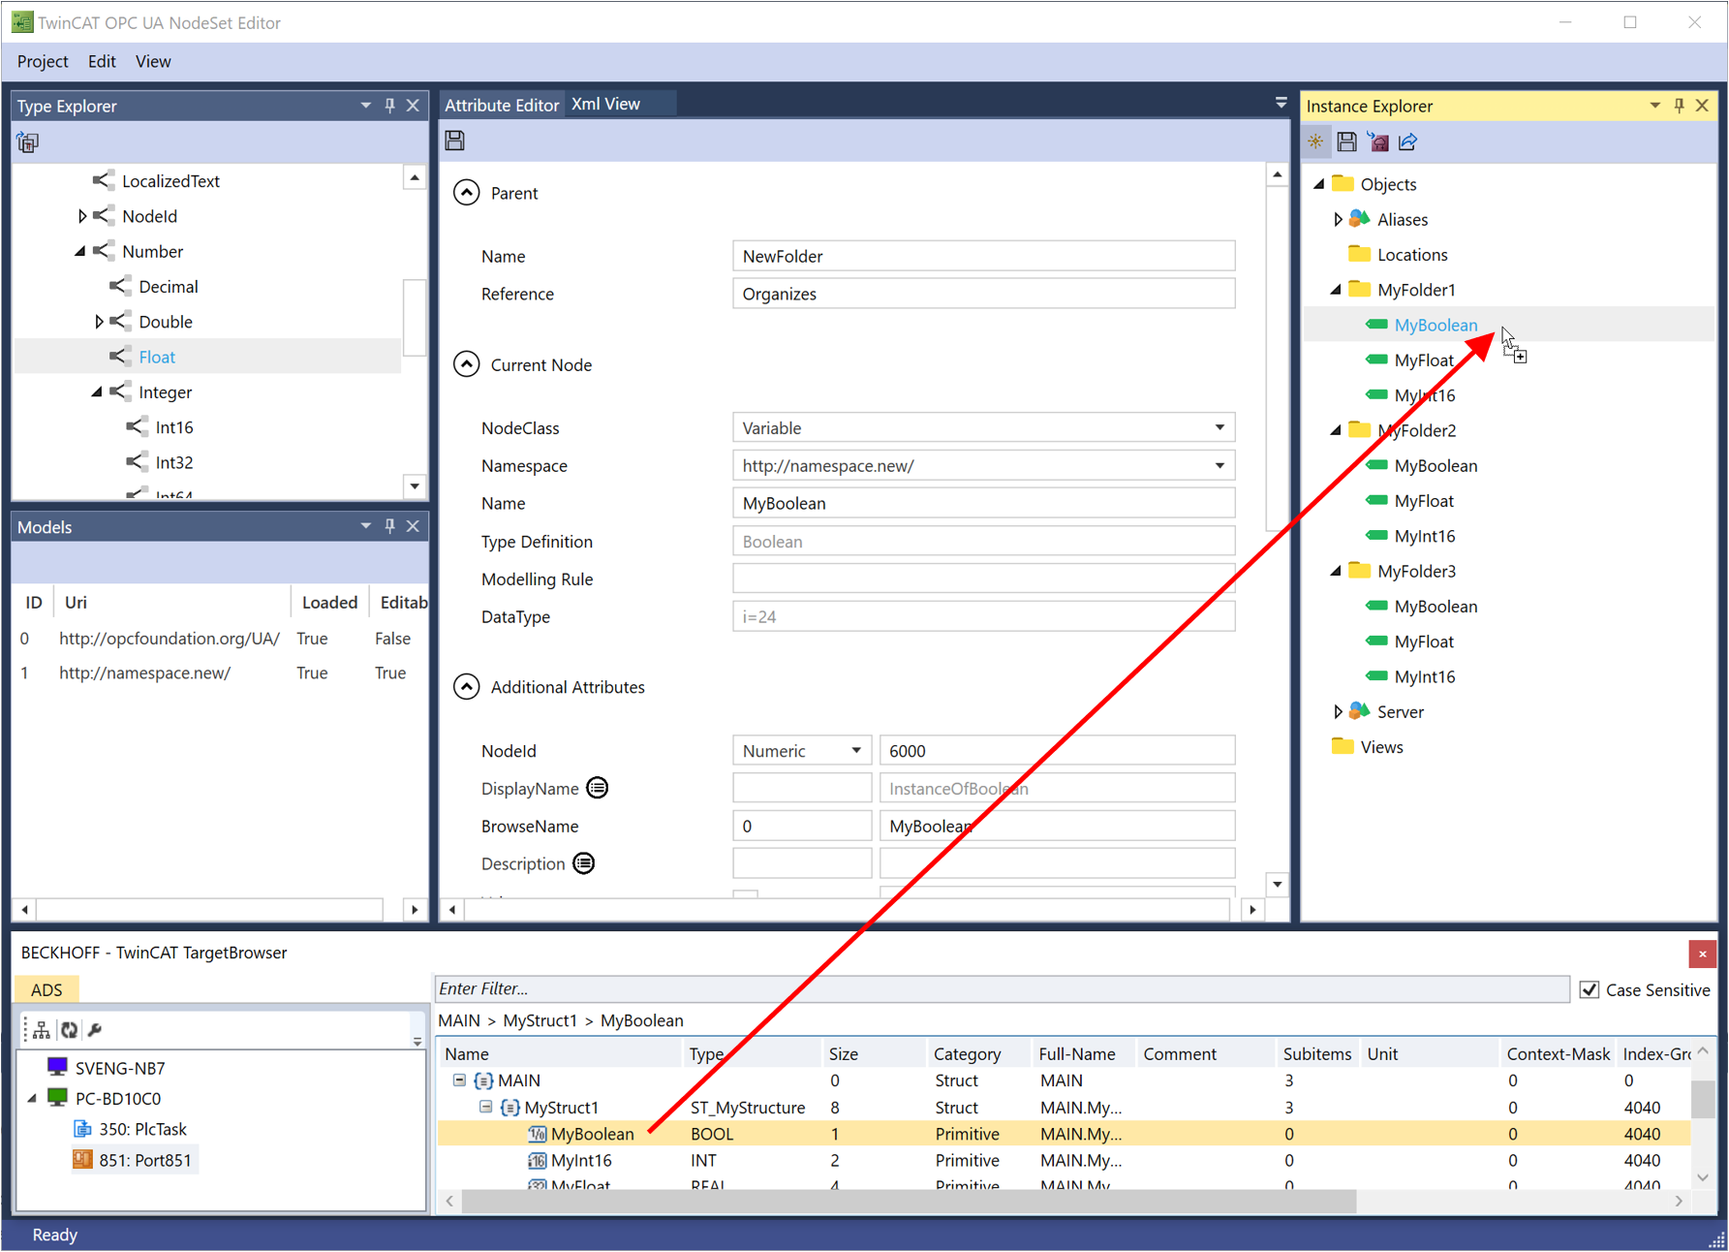The width and height of the screenshot is (1729, 1252).
Task: Collapse the Additional Attributes section
Action: pyautogui.click(x=467, y=687)
